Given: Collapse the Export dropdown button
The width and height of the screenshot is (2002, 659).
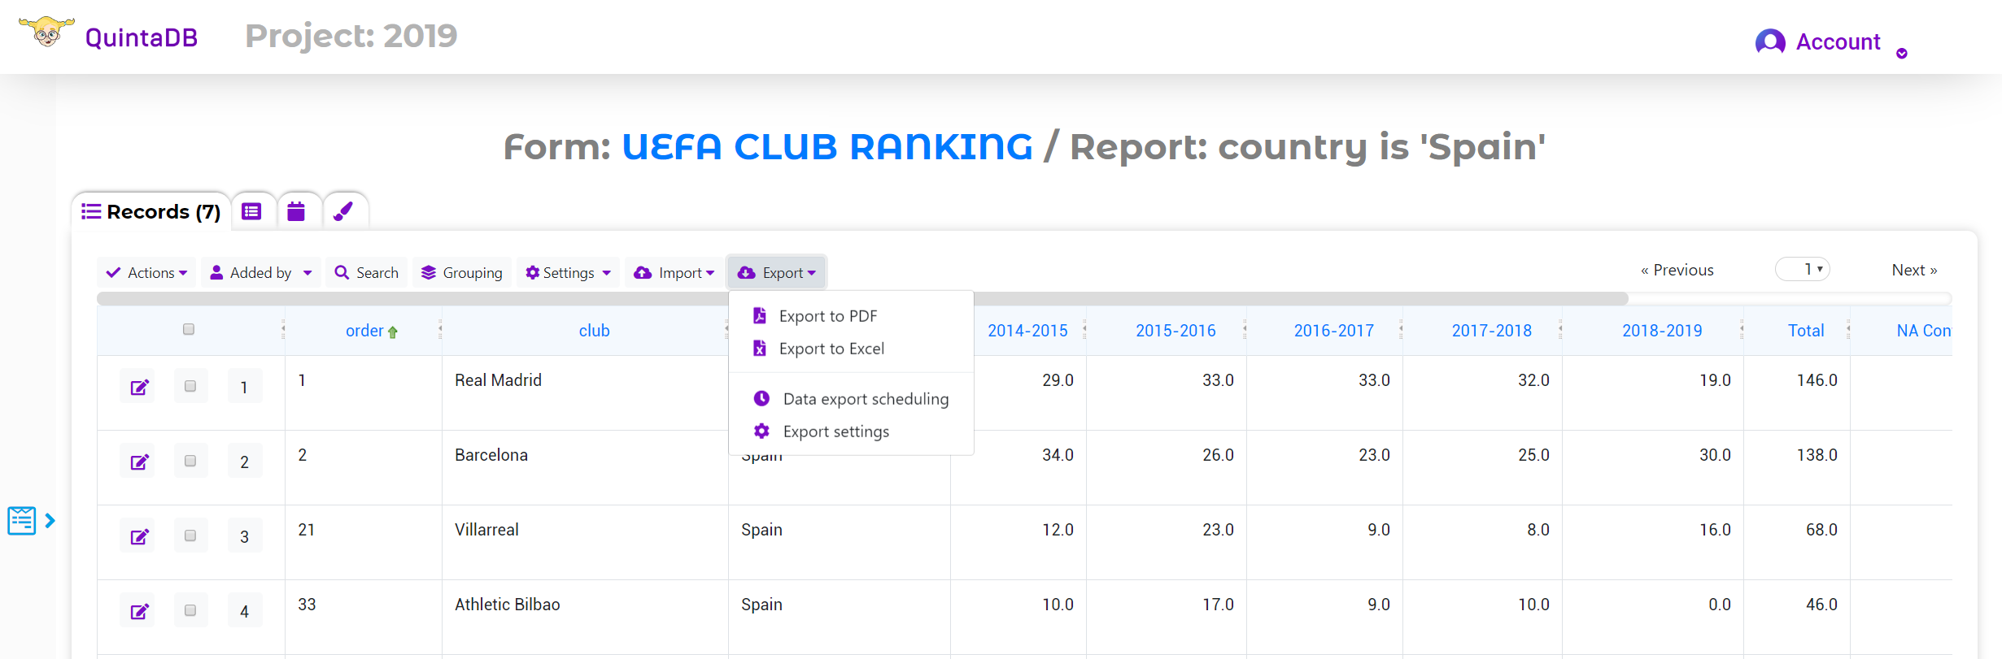Looking at the screenshot, I should coord(777,272).
